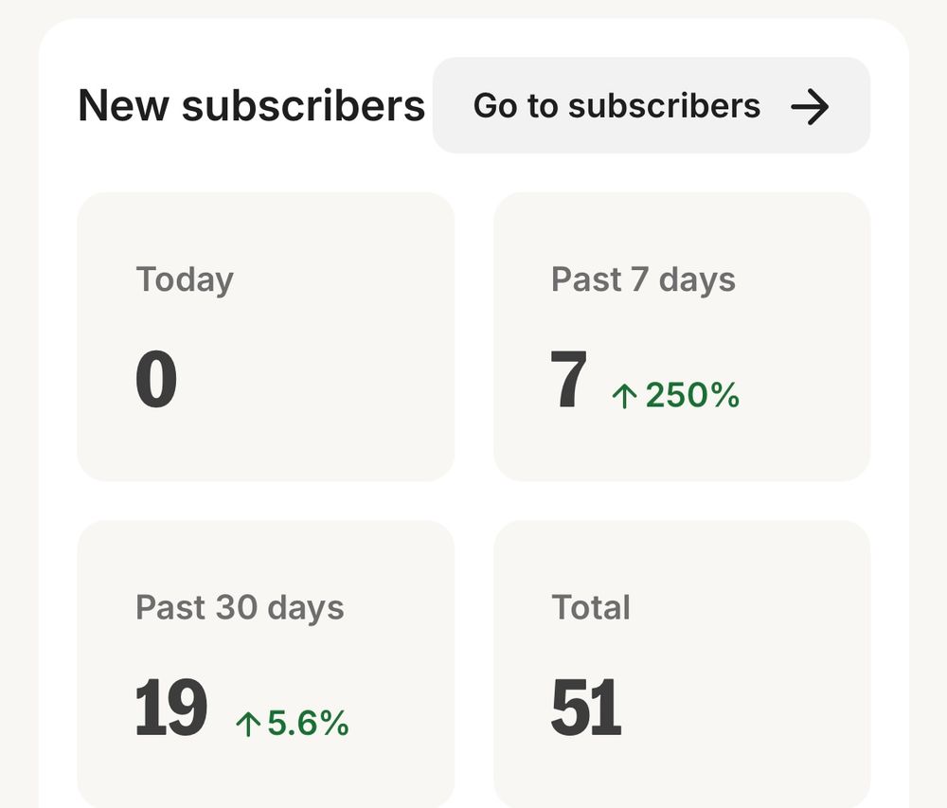Viewport: 947px width, 808px height.
Task: Click the 5.6% growth indicator
Action: coord(293,722)
